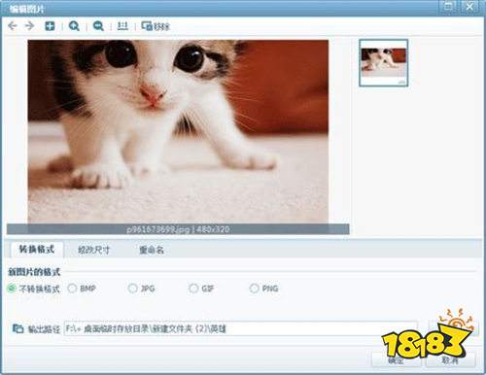Select the 不转换格式 radio option
The image size is (486, 375).
pyautogui.click(x=34, y=289)
